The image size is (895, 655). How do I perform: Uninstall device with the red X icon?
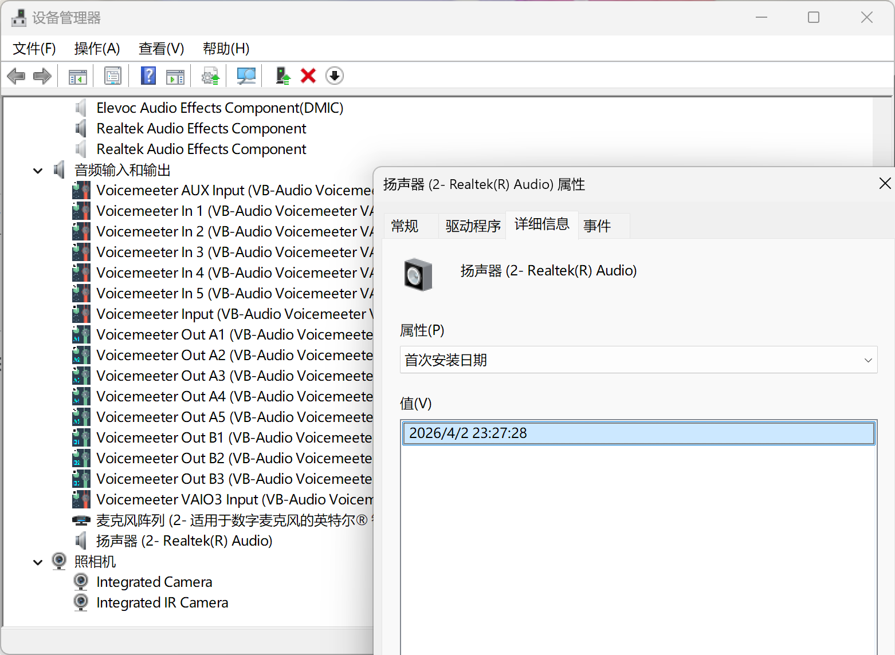308,76
